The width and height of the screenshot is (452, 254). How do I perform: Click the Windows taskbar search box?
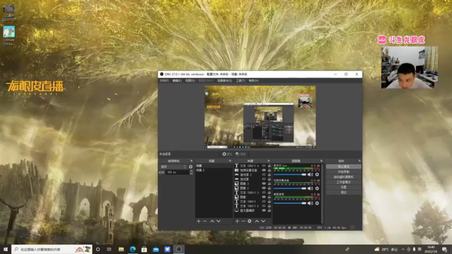52,249
